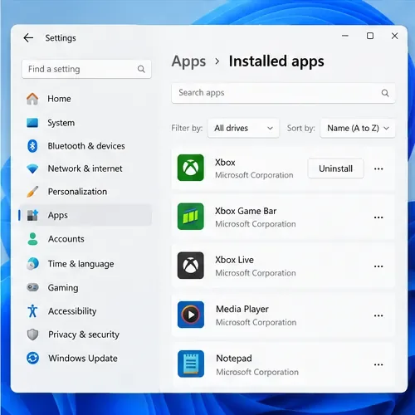Click the Home house icon
The image size is (415, 415).
[x=32, y=99]
